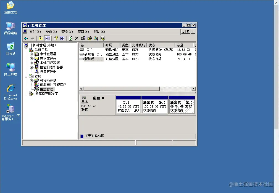Click the open folder icon on the toolbar
279x193 pixels.
click(x=89, y=38)
